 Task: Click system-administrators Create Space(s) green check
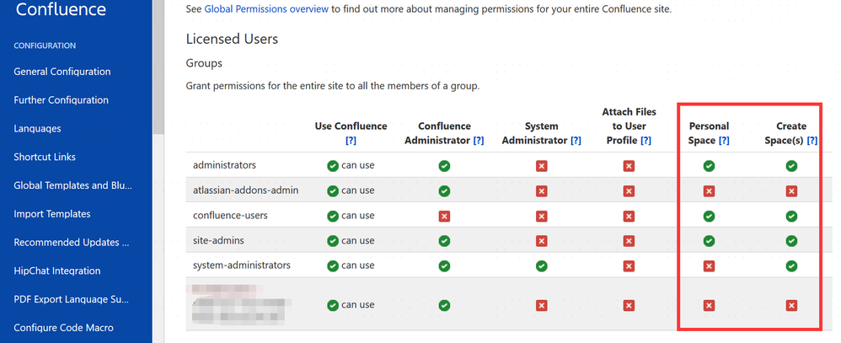click(x=791, y=265)
